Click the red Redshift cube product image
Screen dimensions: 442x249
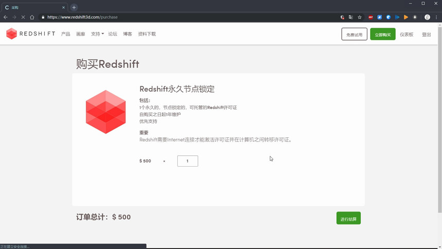point(106,112)
